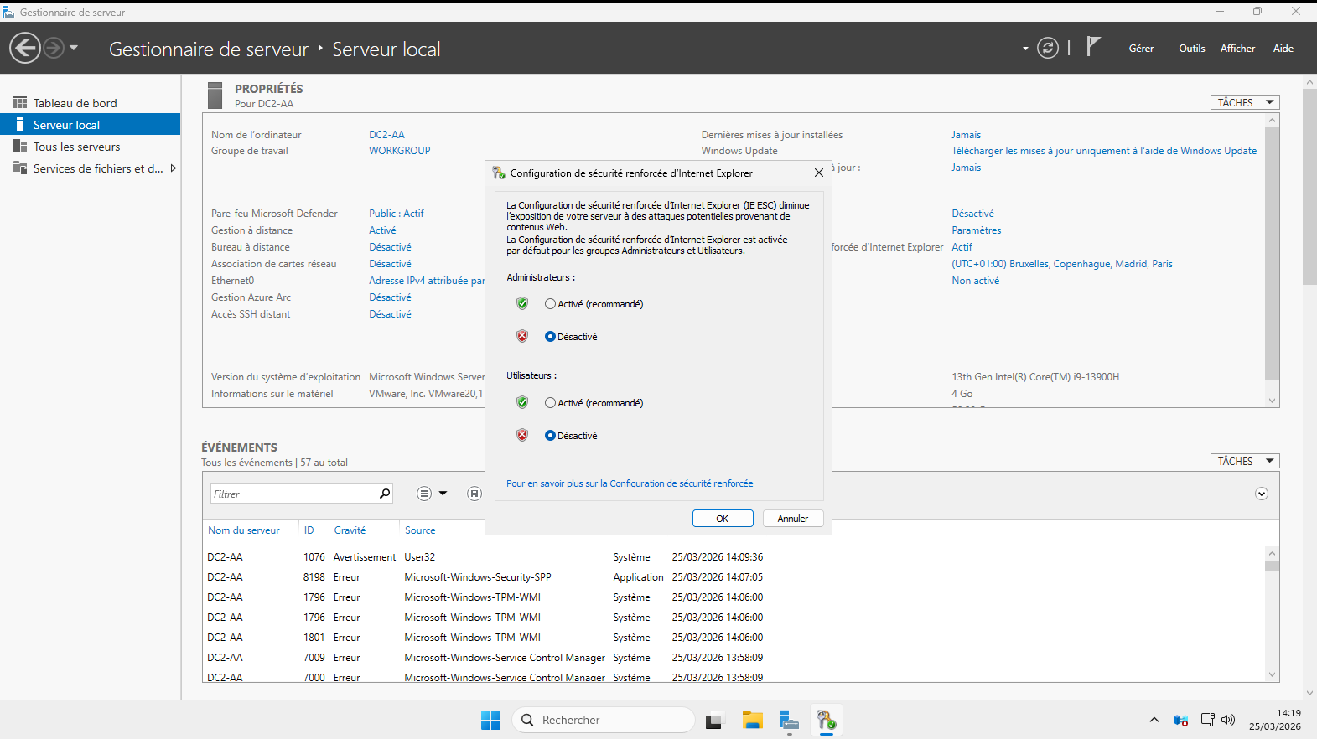Click the taskbar Rechercher search box
The image size is (1317, 739).
coord(604,720)
